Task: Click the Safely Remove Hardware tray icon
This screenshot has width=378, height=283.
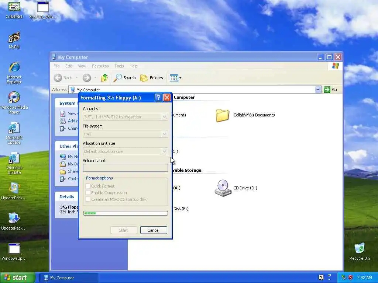Action: [x=344, y=278]
